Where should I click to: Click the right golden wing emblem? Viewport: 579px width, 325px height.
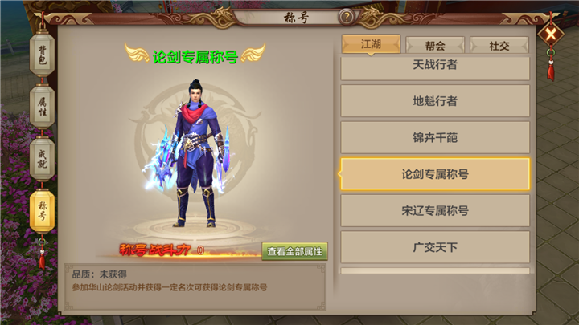click(253, 54)
